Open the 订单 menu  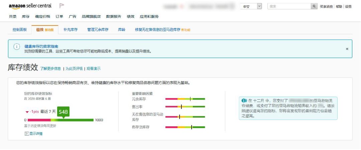59,17
